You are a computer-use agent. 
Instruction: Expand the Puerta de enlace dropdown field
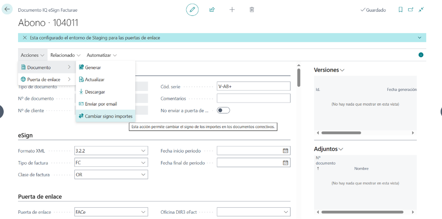(x=143, y=212)
